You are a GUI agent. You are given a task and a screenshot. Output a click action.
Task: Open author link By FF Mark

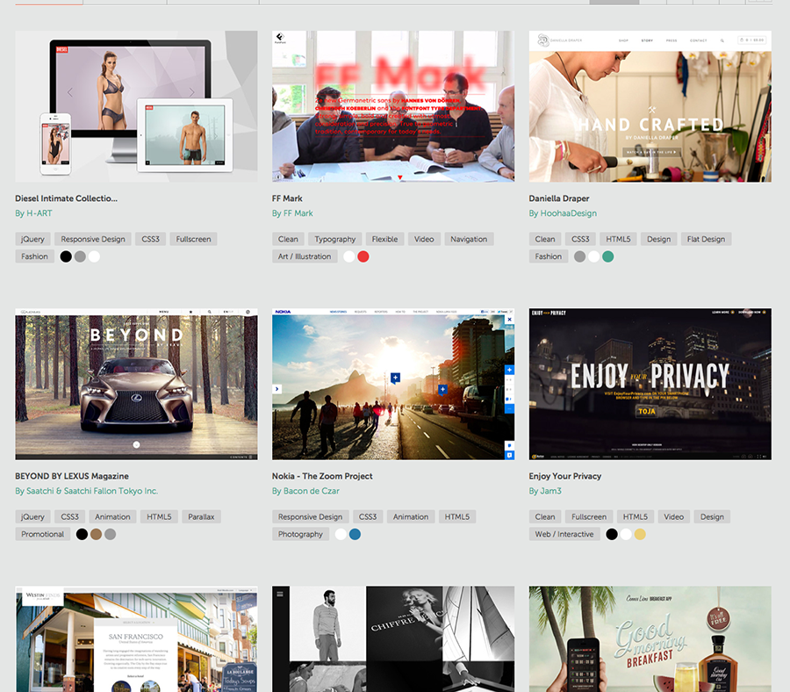[x=292, y=213]
